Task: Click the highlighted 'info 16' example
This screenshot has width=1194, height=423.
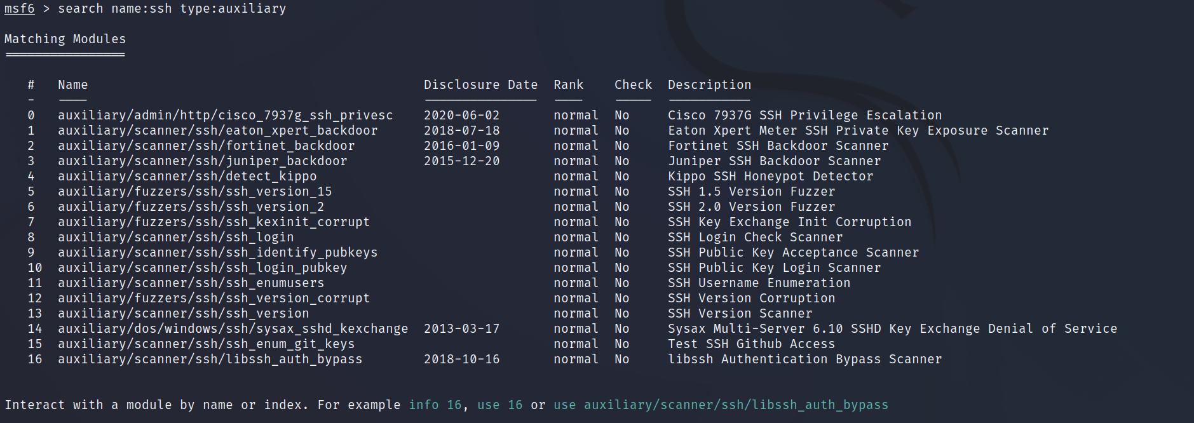Action: [x=435, y=405]
